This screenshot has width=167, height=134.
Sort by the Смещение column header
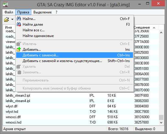(x=146, y=27)
